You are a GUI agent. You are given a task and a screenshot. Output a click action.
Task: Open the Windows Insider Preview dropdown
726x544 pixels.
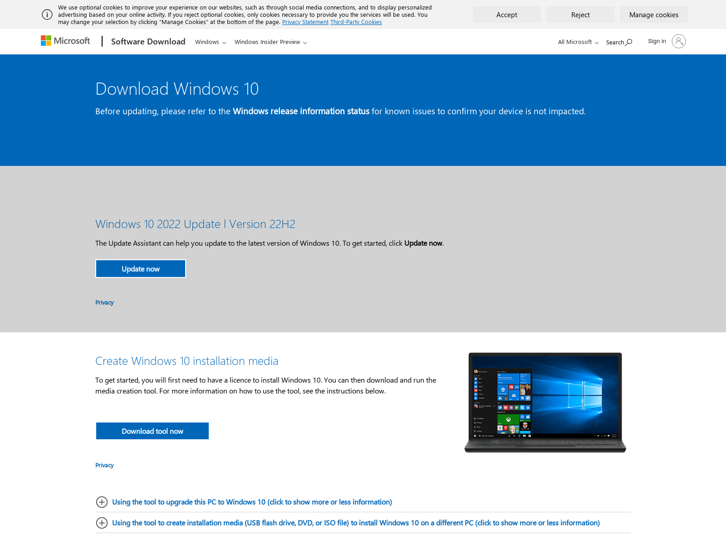click(271, 42)
